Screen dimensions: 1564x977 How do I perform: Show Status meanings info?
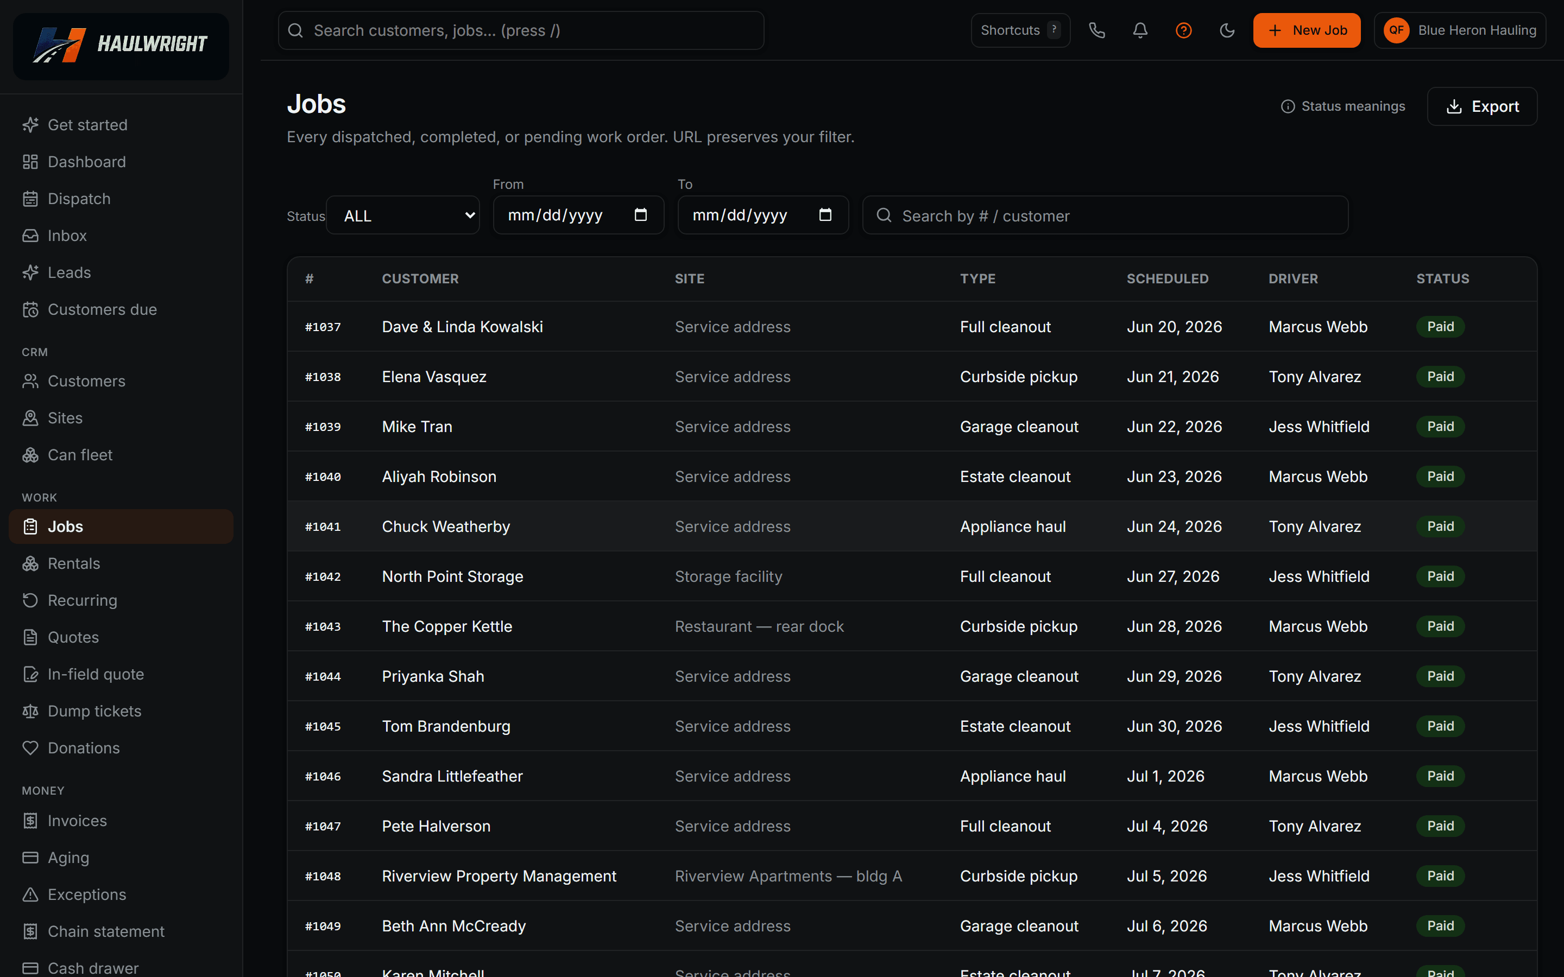(1343, 106)
